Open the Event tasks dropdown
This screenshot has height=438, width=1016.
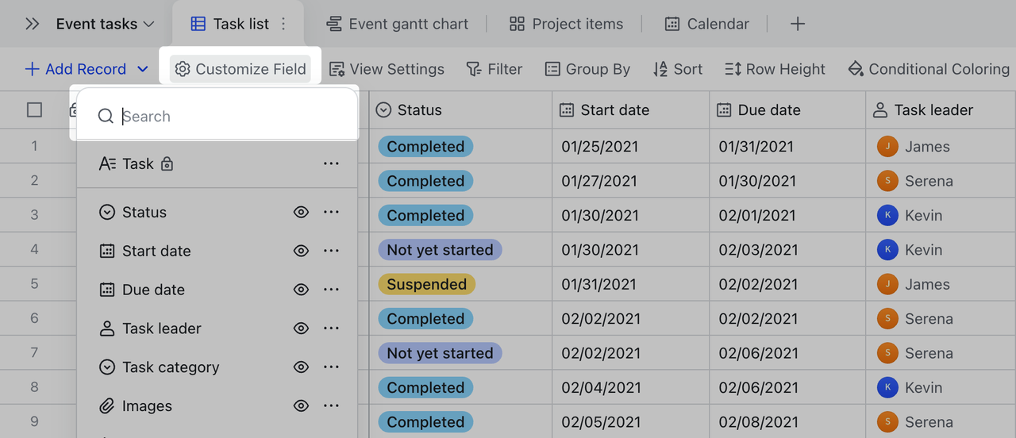tap(105, 25)
